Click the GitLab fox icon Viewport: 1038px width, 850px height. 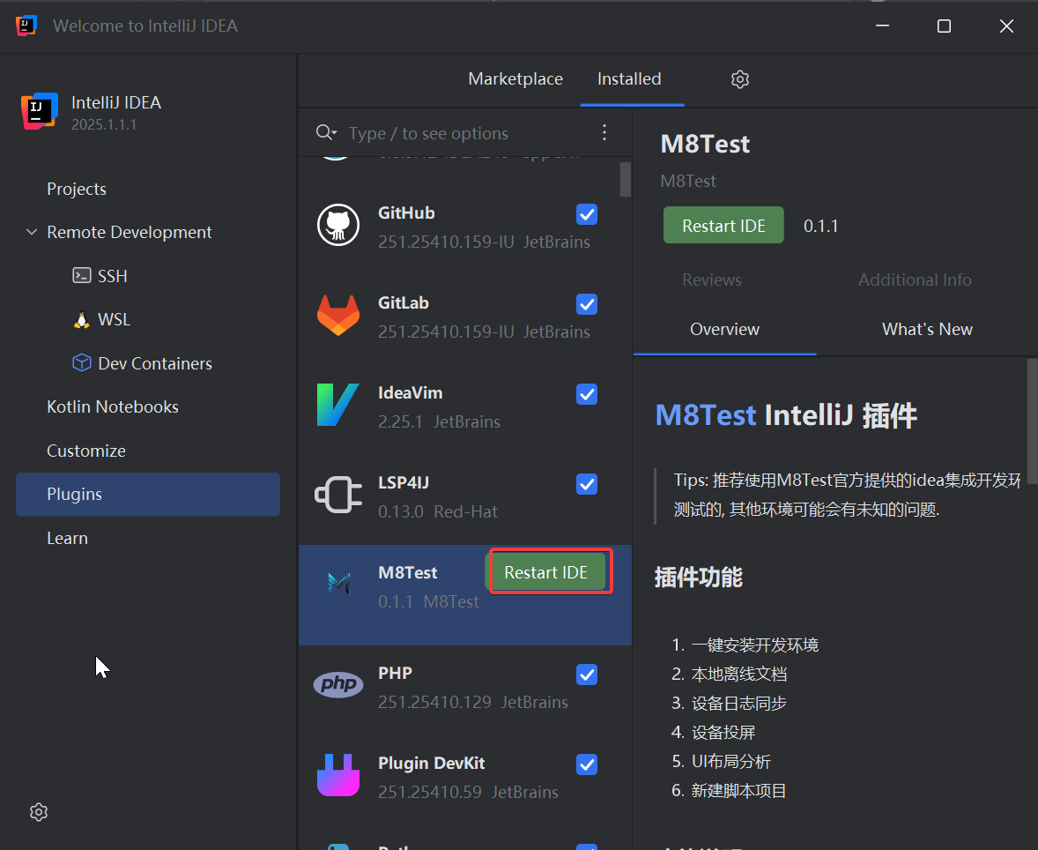337,315
